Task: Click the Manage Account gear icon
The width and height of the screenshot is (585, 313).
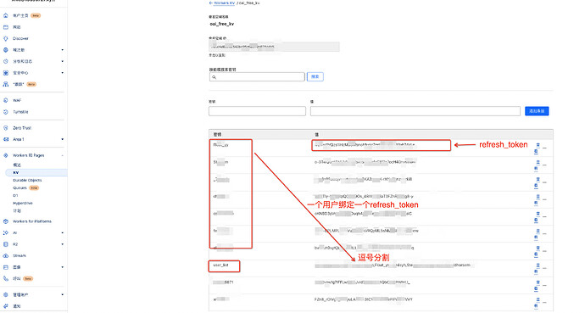Action: (6, 294)
